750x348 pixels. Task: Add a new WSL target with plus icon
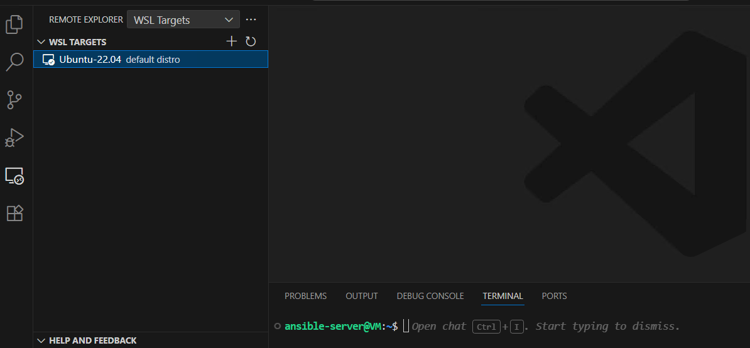(232, 41)
